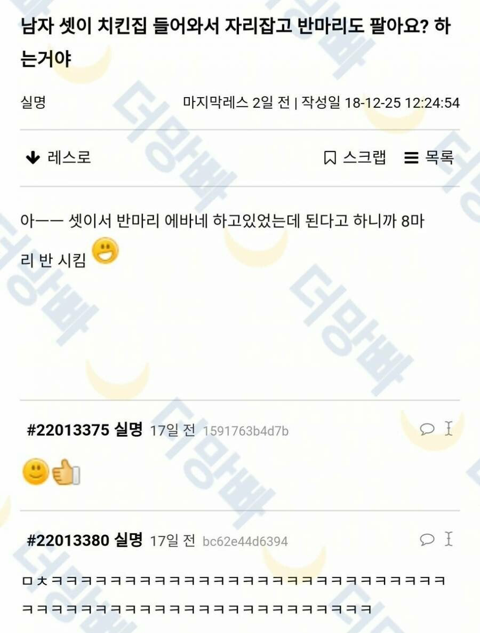480x633 pixels.
Task: Click the ㅋㅋㅋ laughing comment text
Action: (233, 595)
